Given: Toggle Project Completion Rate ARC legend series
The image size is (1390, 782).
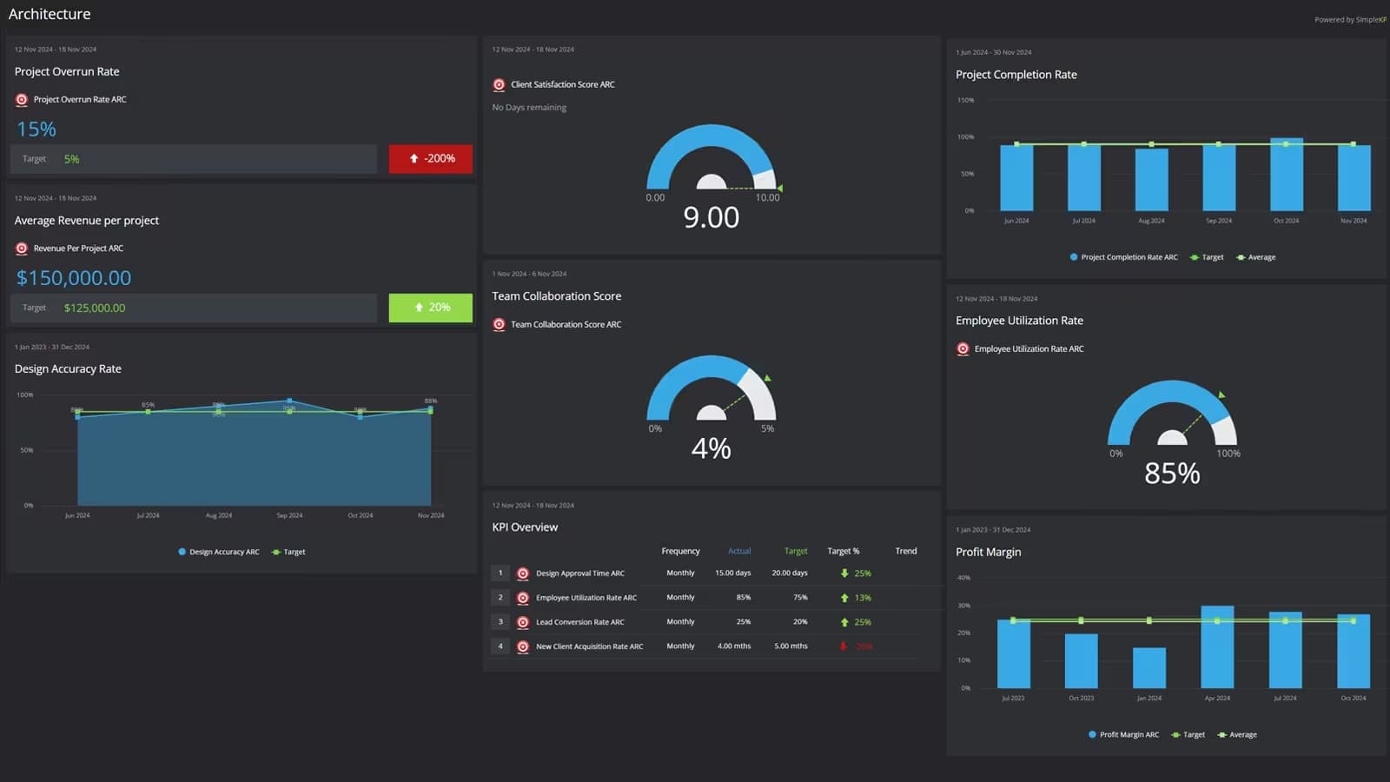Looking at the screenshot, I should pos(1124,257).
